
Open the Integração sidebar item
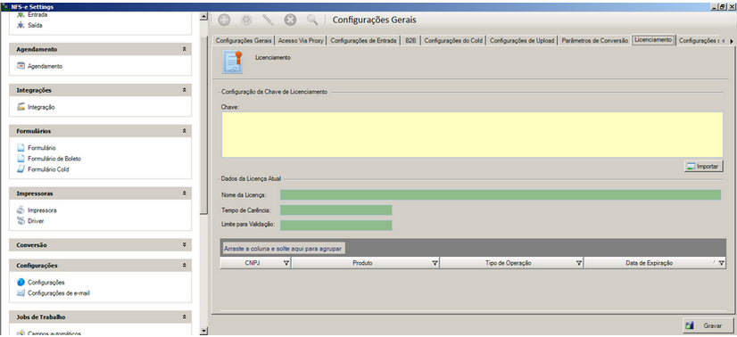tap(36, 107)
